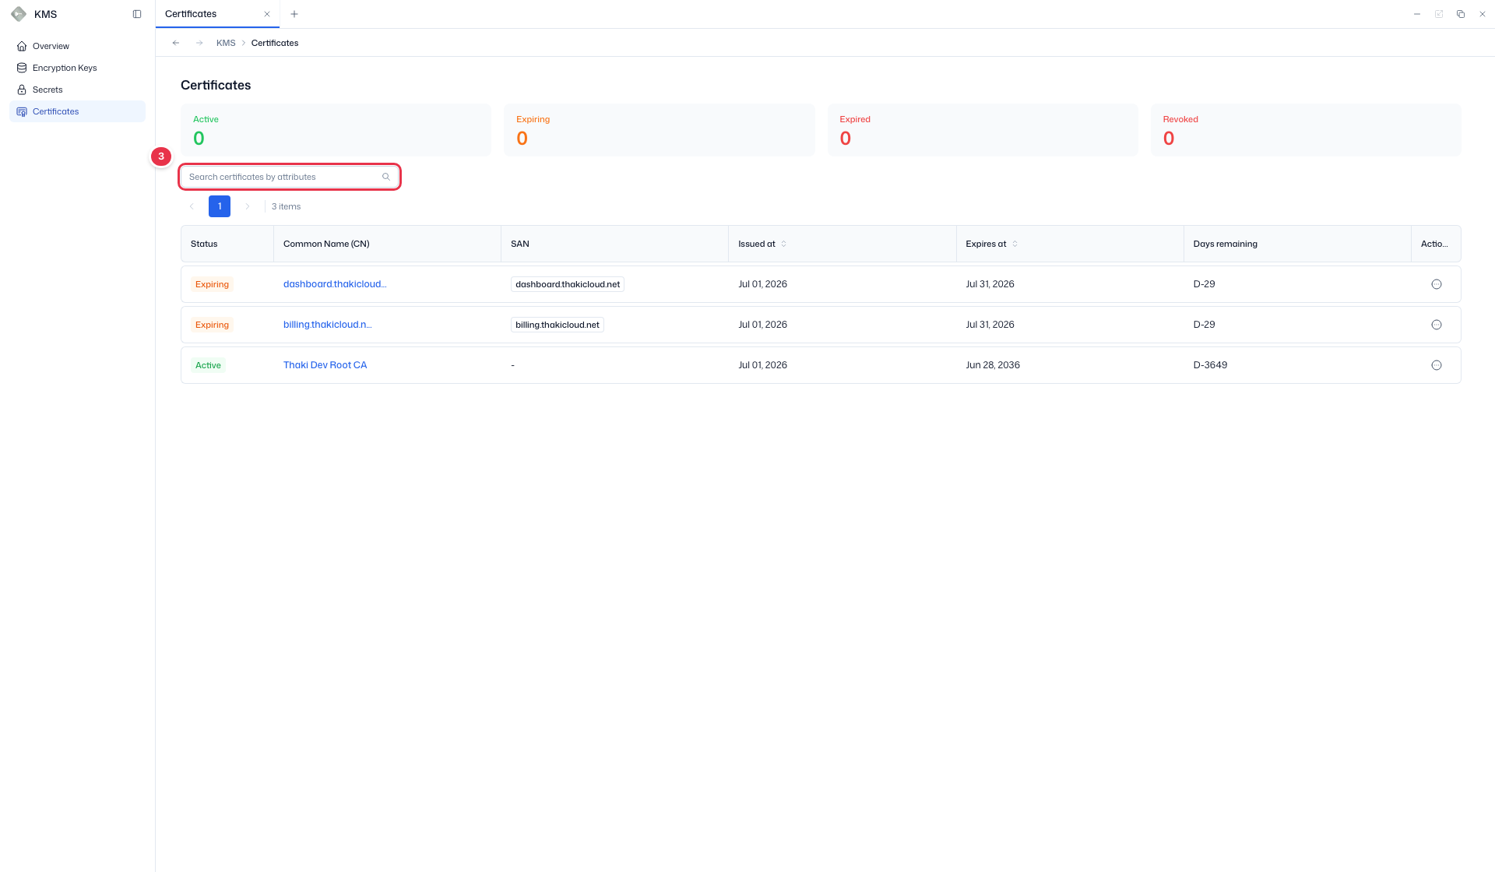Select page 1 in pagination
This screenshot has width=1495, height=872.
coord(220,206)
